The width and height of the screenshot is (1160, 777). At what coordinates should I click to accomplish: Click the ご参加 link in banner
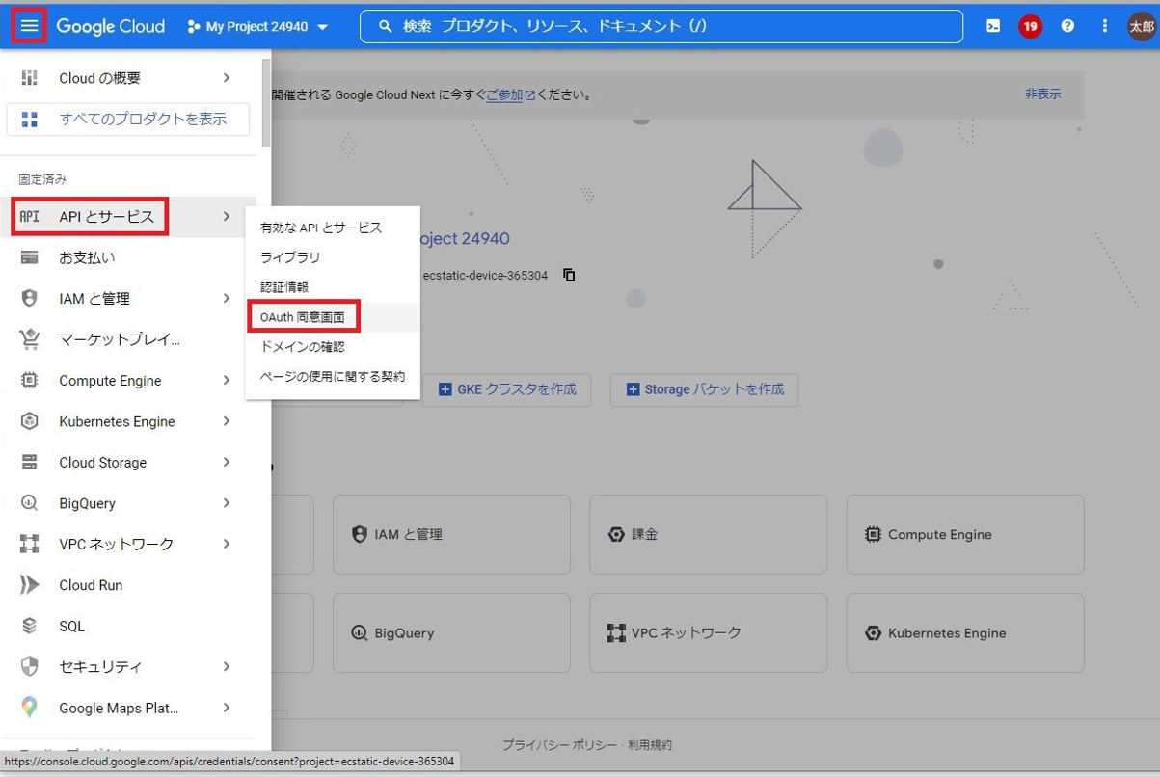510,94
